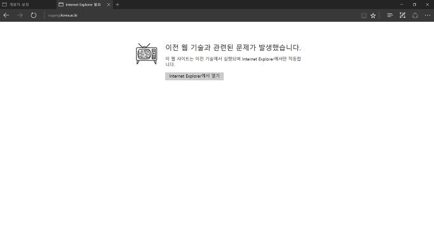Image resolution: width=434 pixels, height=233 pixels.
Task: Close the browser window
Action: click(427, 4)
